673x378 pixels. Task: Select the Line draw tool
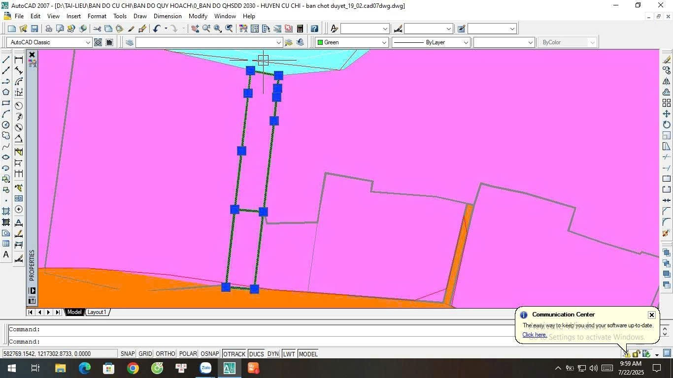(6, 60)
